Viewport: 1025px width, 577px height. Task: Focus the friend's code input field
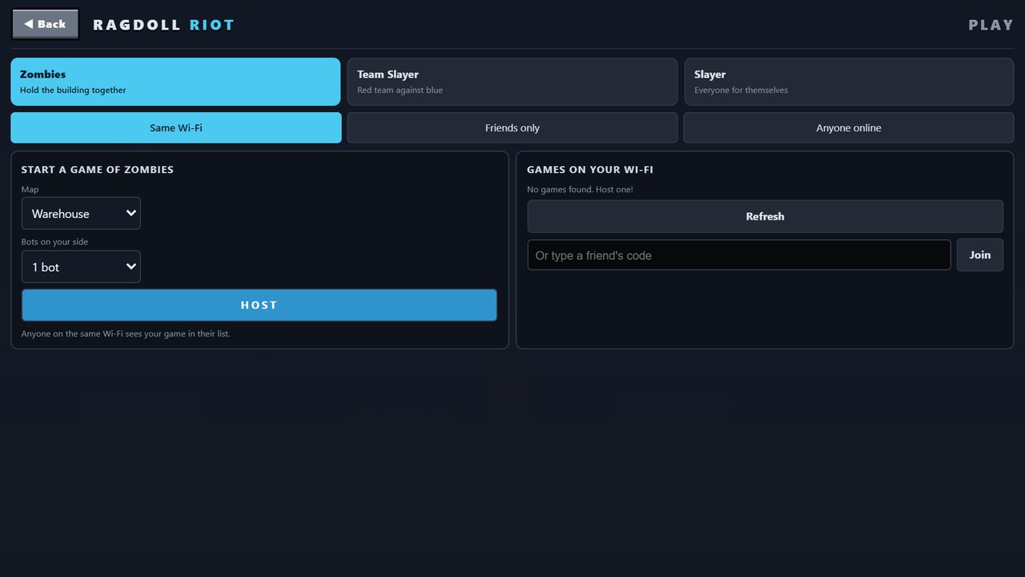pos(739,255)
